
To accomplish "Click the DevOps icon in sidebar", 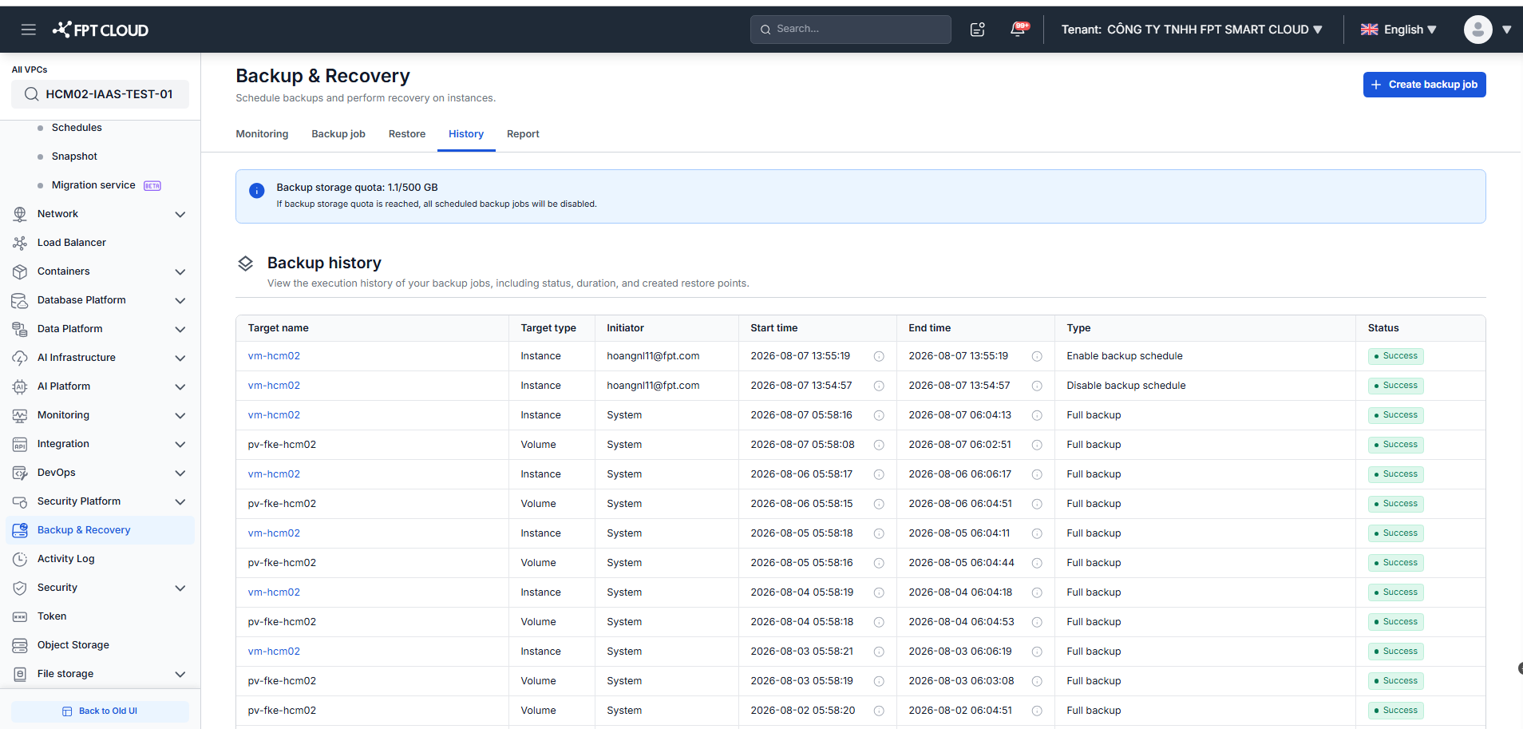I will tap(20, 473).
